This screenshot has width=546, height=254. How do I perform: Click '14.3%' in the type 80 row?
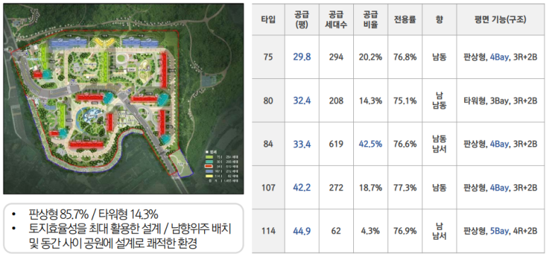pyautogui.click(x=371, y=101)
